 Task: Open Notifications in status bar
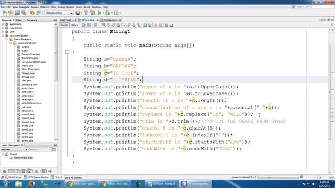click(x=14, y=177)
